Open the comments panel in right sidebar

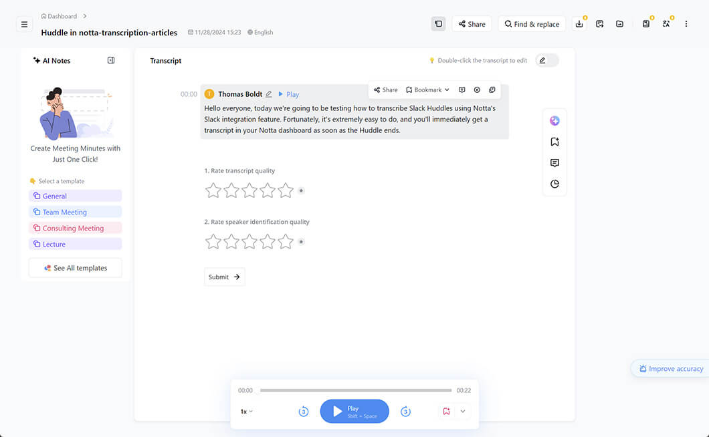point(554,162)
